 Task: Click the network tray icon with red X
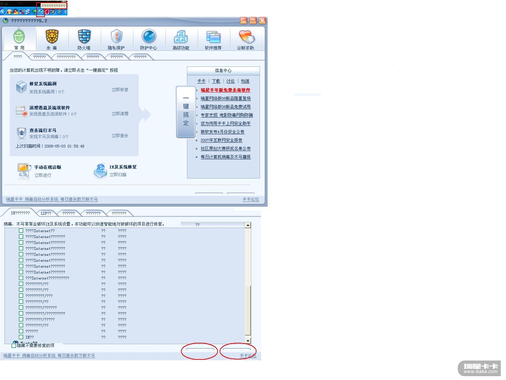coord(22,12)
